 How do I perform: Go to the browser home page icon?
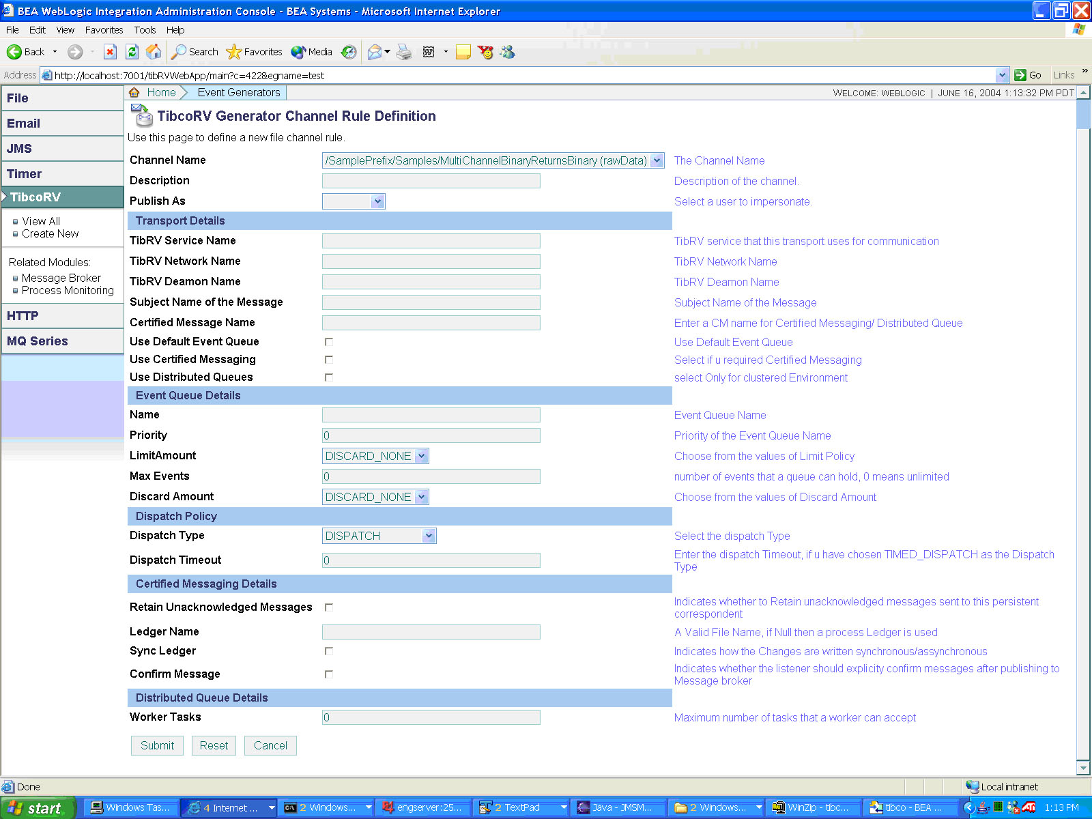[x=154, y=52]
